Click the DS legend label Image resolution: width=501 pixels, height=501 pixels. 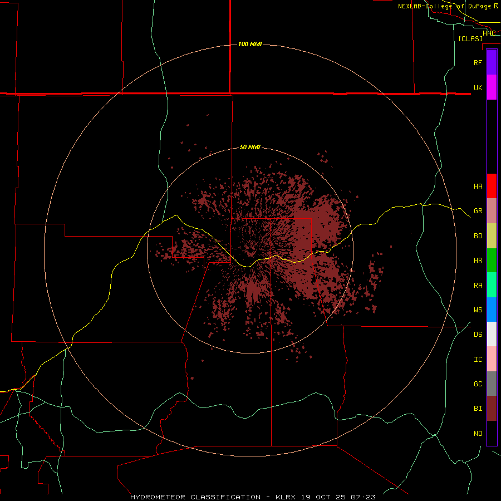coord(478,335)
